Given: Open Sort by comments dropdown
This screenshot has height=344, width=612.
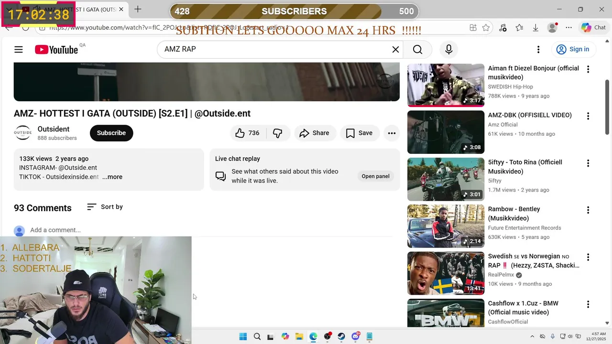Looking at the screenshot, I should click(105, 207).
